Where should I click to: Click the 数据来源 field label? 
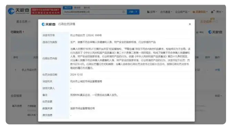pyautogui.click(x=47, y=108)
